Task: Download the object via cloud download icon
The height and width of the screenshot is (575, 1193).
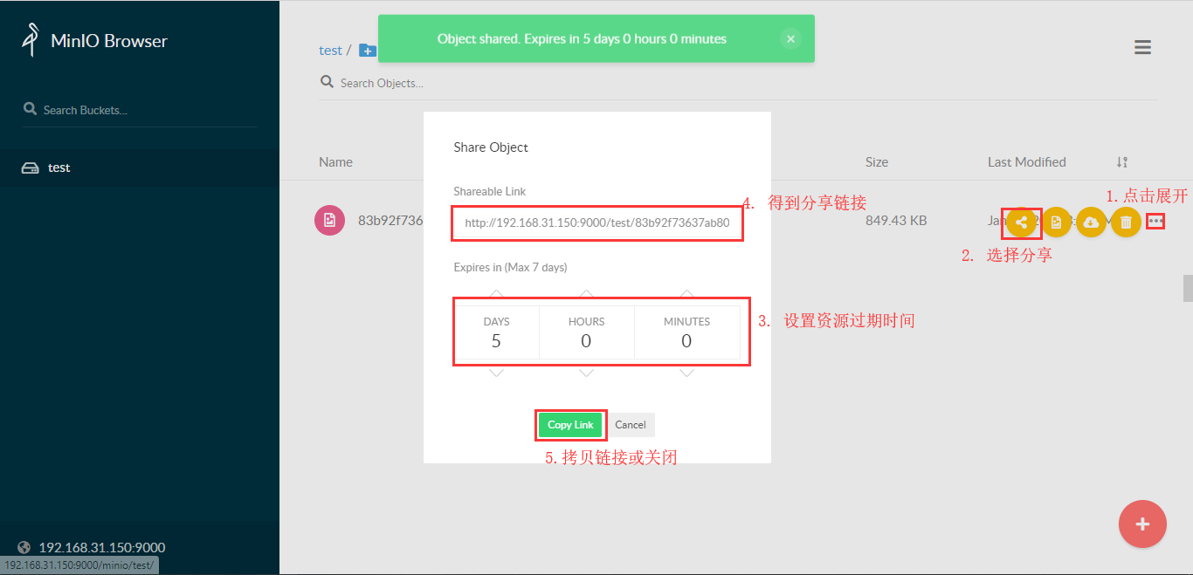Action: tap(1091, 222)
